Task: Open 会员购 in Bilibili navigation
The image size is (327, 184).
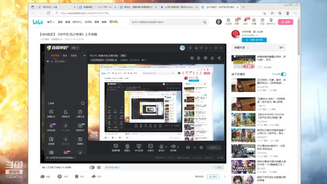Action: click(88, 22)
